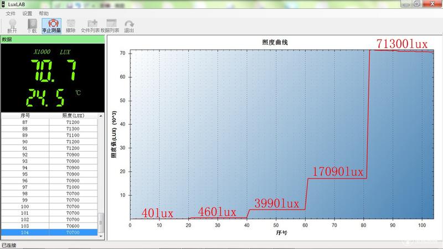
Task: Minimize the LuxLAB window
Action: (406, 4)
